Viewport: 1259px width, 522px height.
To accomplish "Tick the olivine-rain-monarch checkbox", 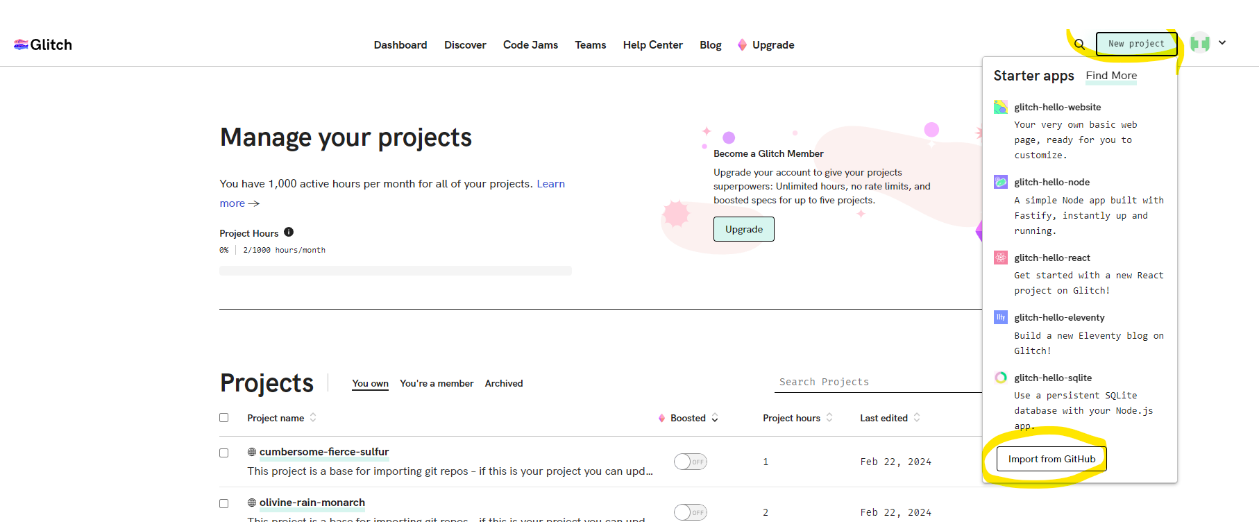I will 224,503.
